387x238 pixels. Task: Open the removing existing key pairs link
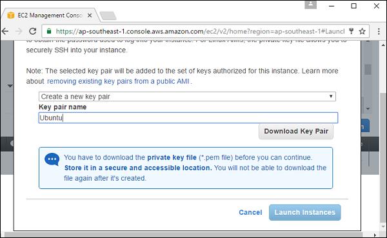[118, 81]
